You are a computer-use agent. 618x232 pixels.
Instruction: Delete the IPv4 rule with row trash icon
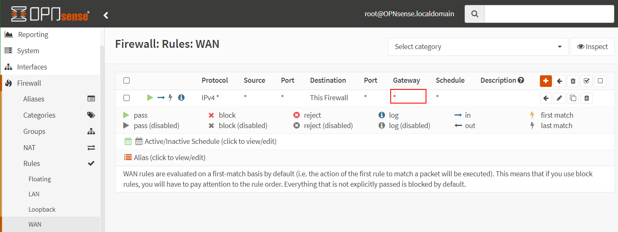tap(586, 98)
